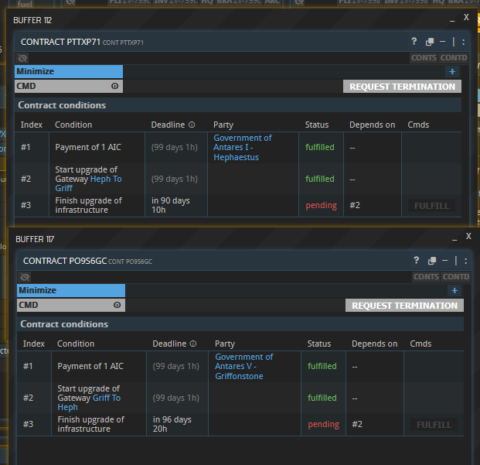Pop out the PTTXP71 contract buffer
The height and width of the screenshot is (465, 480).
tap(430, 42)
